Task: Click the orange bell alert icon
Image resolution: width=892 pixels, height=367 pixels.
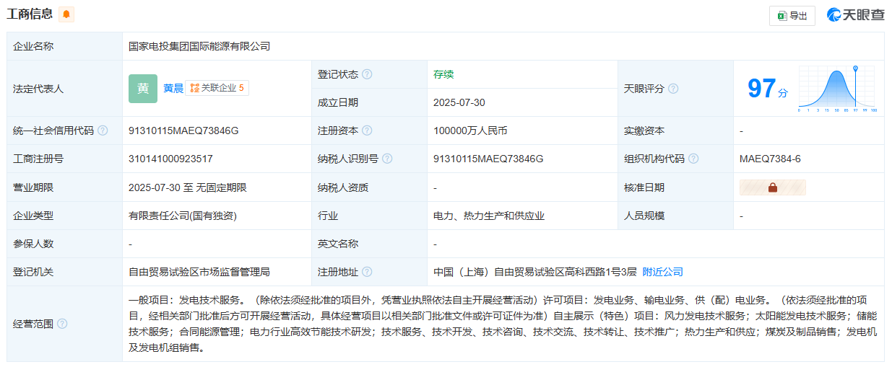Action: pos(66,14)
